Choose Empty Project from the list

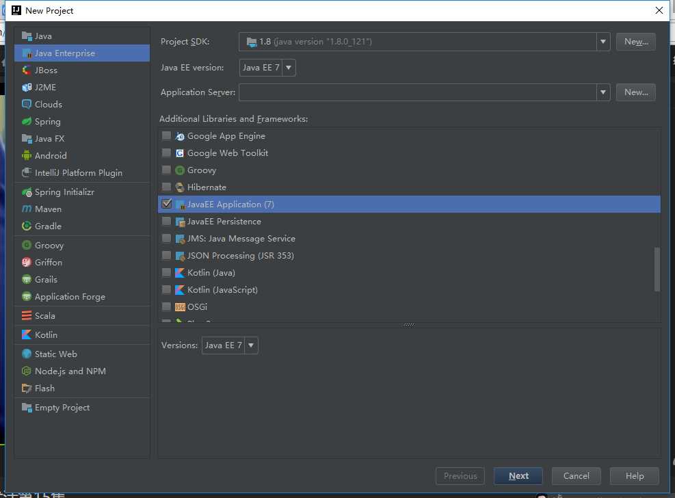[62, 408]
